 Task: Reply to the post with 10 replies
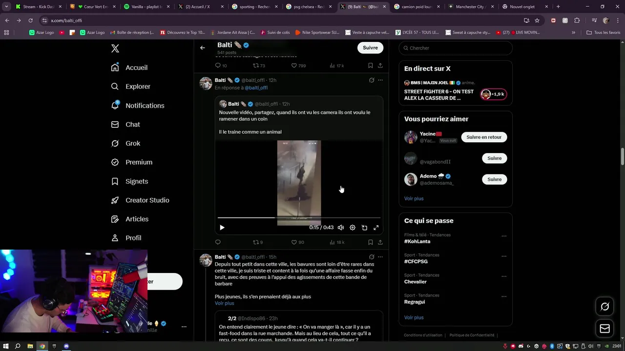221,65
